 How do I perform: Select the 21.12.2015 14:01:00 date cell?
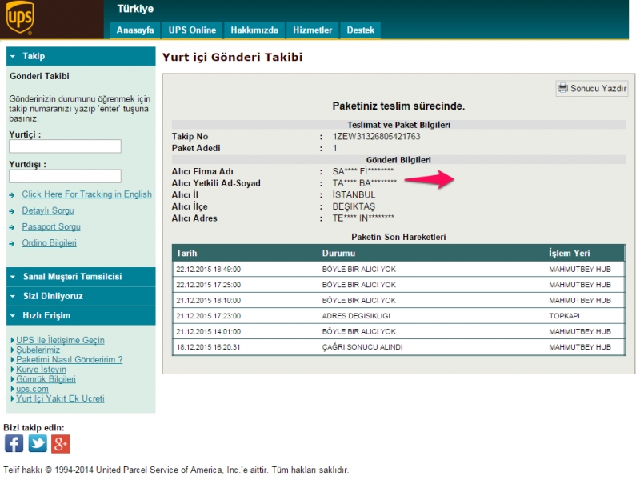tap(208, 331)
